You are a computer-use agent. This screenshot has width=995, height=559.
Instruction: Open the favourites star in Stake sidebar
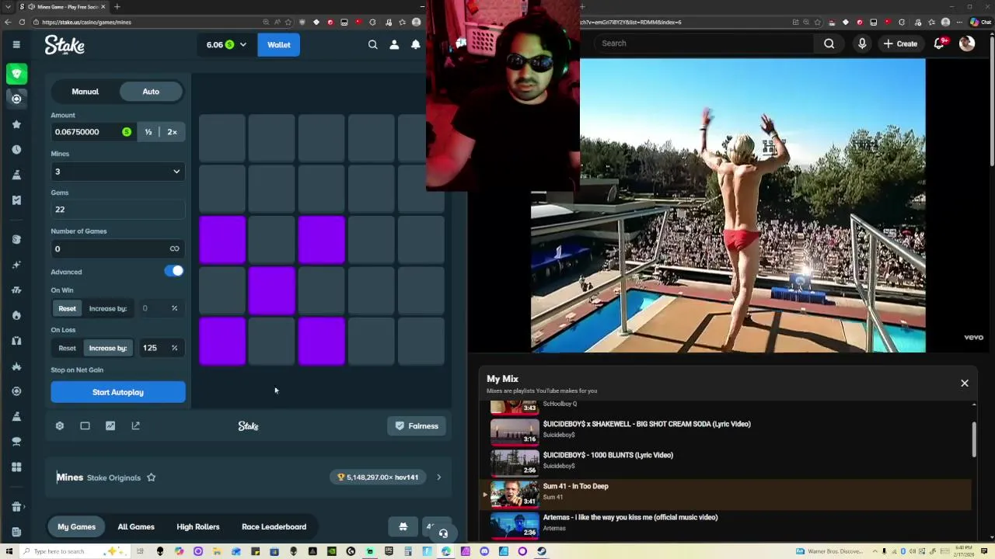pos(16,124)
